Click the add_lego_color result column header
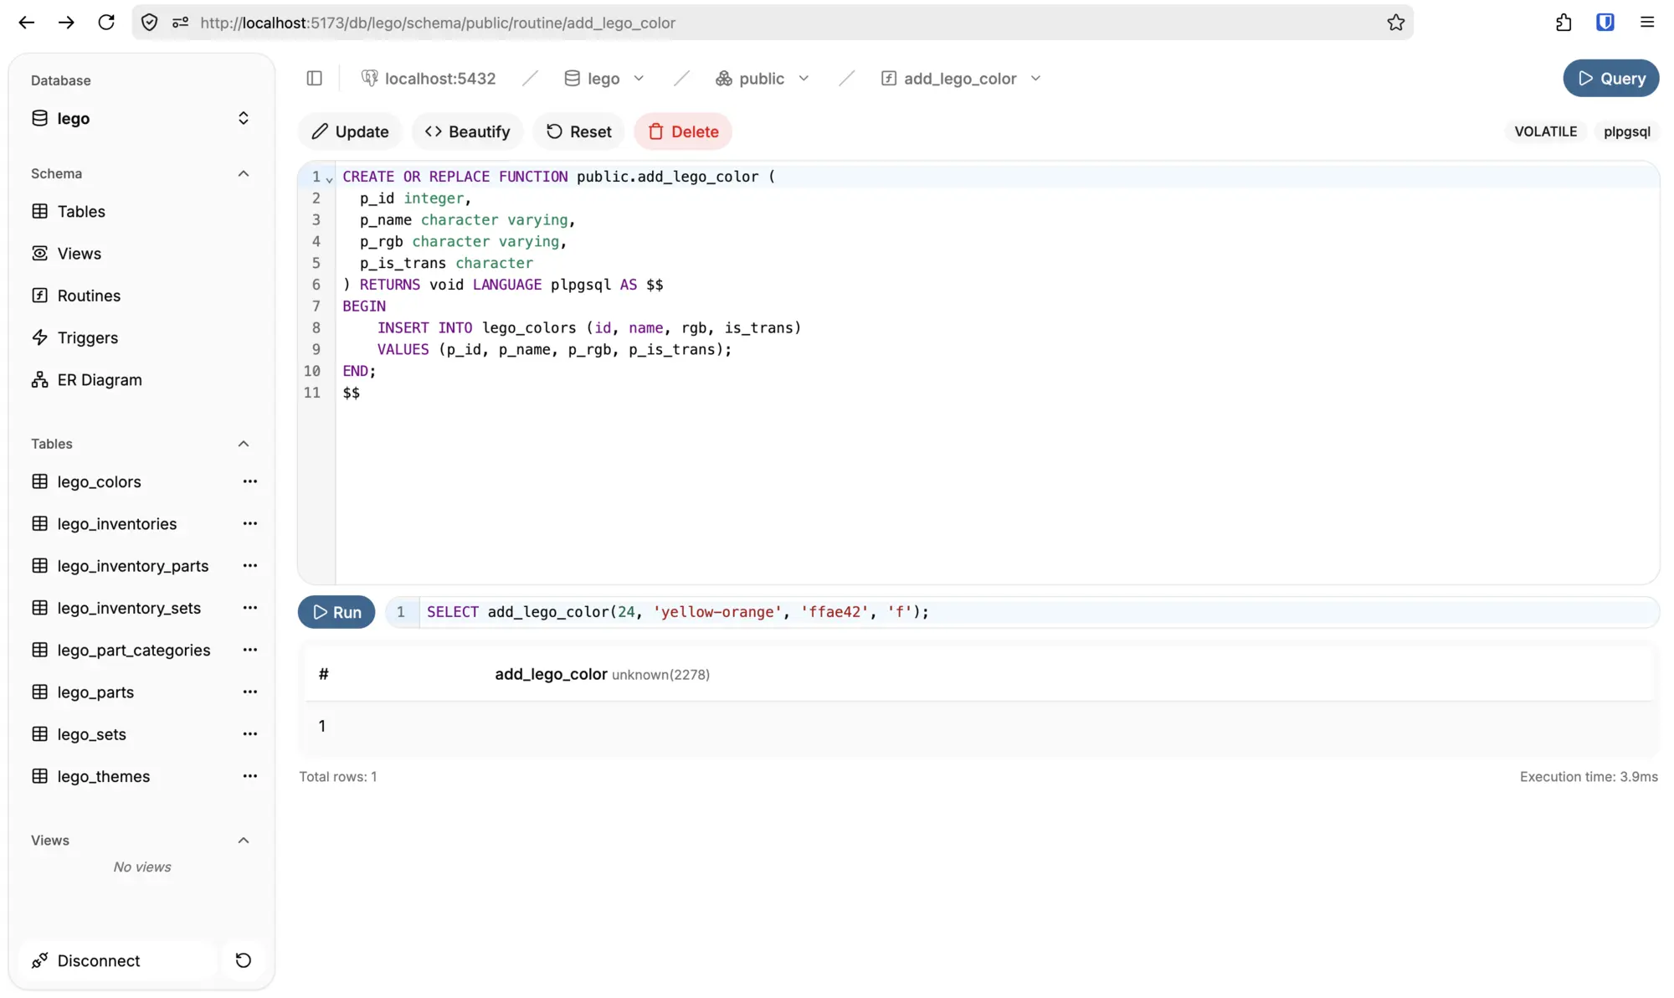This screenshot has height=998, width=1674. (x=602, y=674)
